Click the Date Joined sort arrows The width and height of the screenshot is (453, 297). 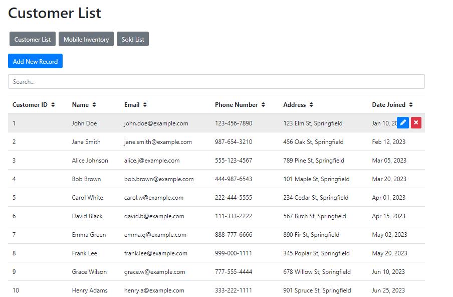point(411,105)
